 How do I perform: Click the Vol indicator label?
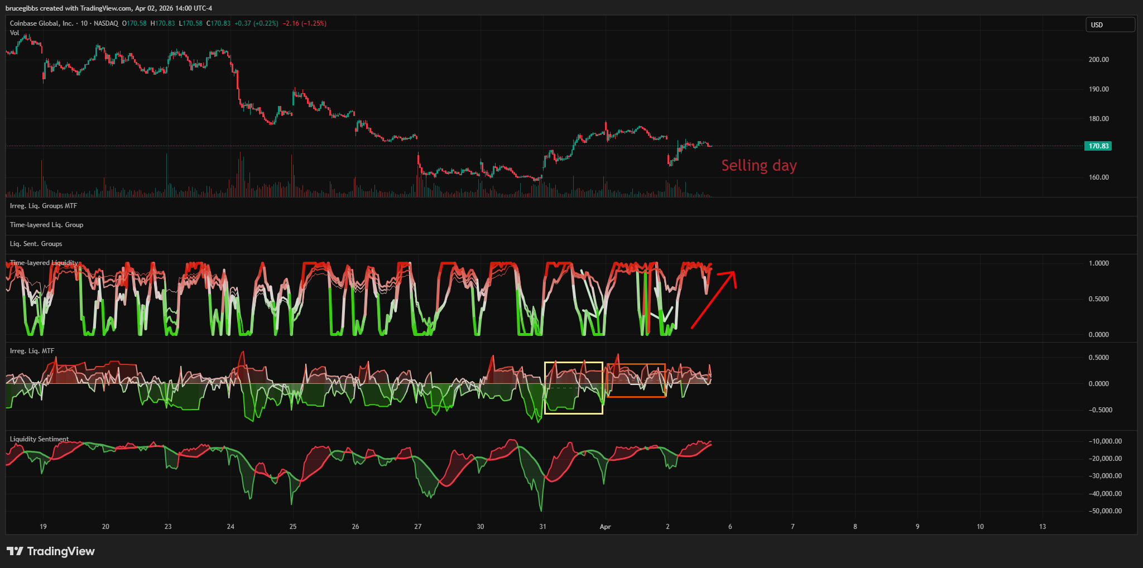click(15, 33)
